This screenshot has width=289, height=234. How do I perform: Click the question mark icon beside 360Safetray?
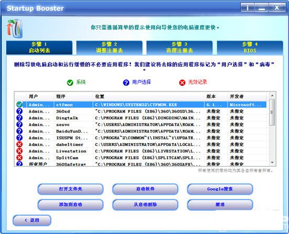(19, 164)
